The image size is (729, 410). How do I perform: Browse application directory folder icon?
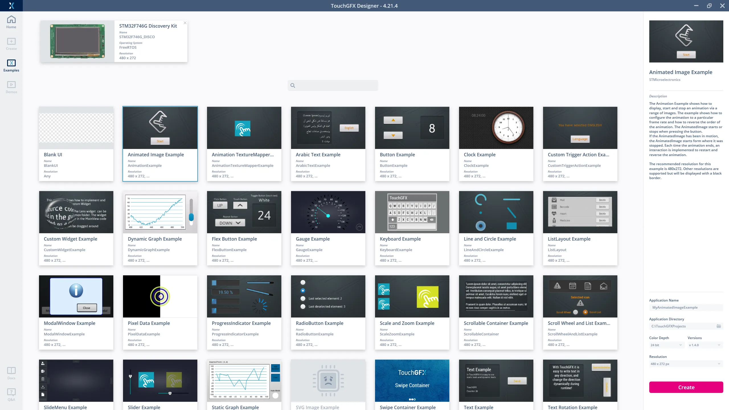[x=719, y=326]
